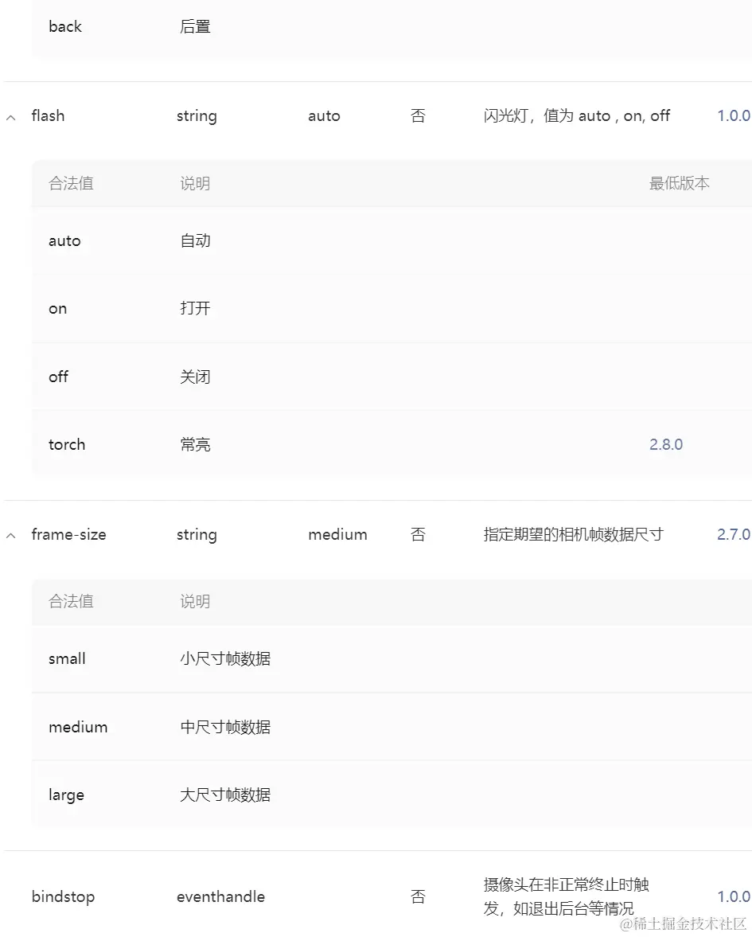This screenshot has height=937, width=752.
Task: Collapse the frame-size property row
Action: click(11, 536)
